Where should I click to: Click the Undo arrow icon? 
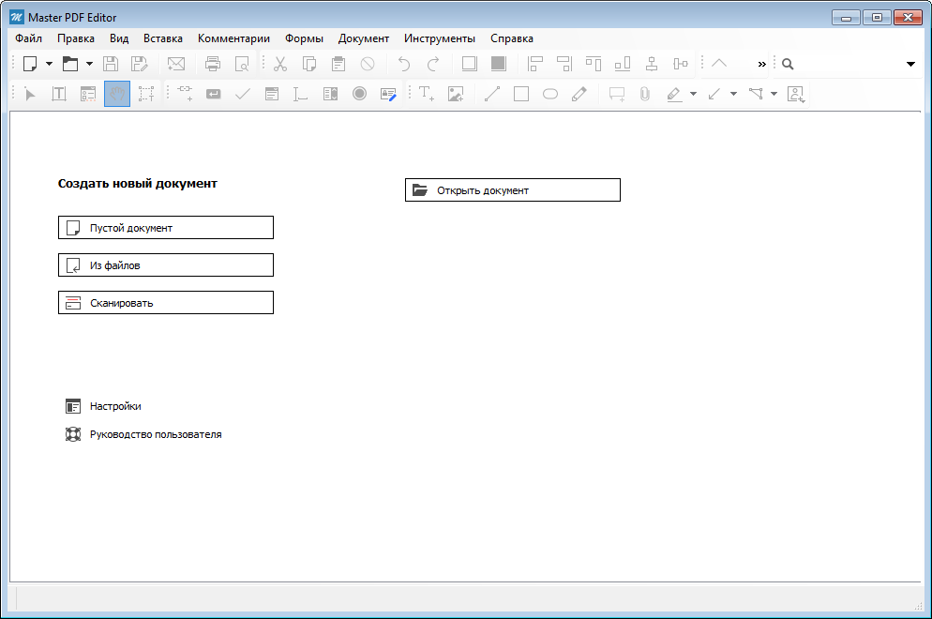pos(404,64)
